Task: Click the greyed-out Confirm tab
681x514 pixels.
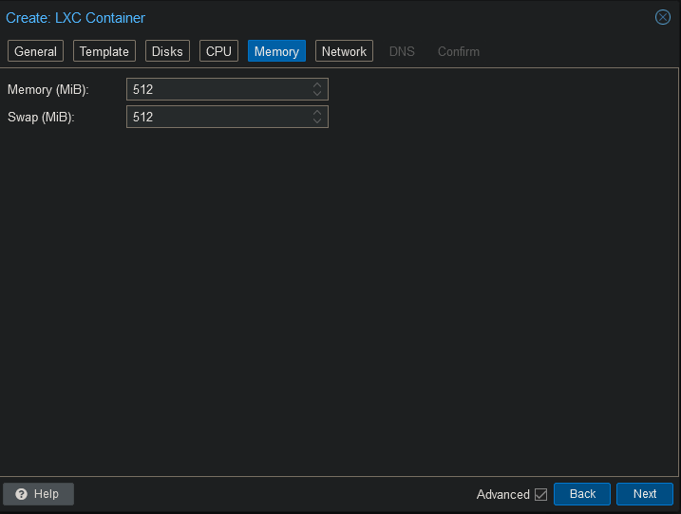Action: click(458, 51)
